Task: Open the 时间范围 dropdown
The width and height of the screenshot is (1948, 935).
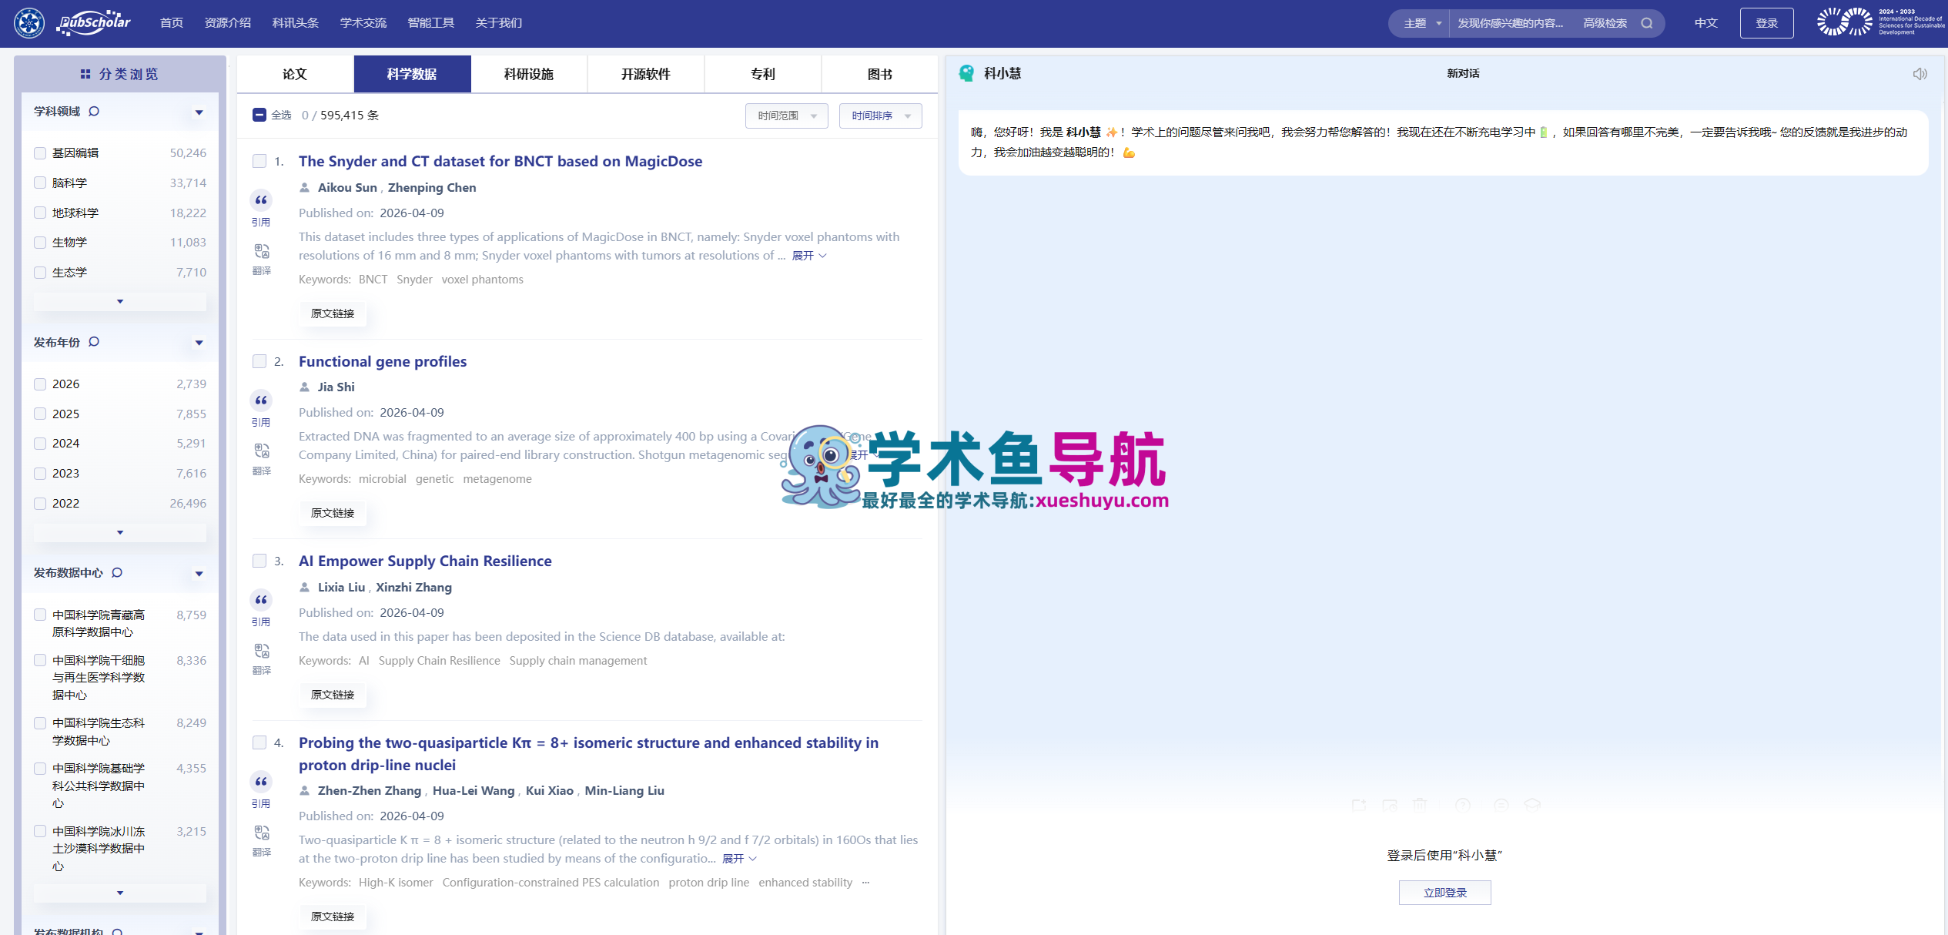Action: tap(786, 116)
